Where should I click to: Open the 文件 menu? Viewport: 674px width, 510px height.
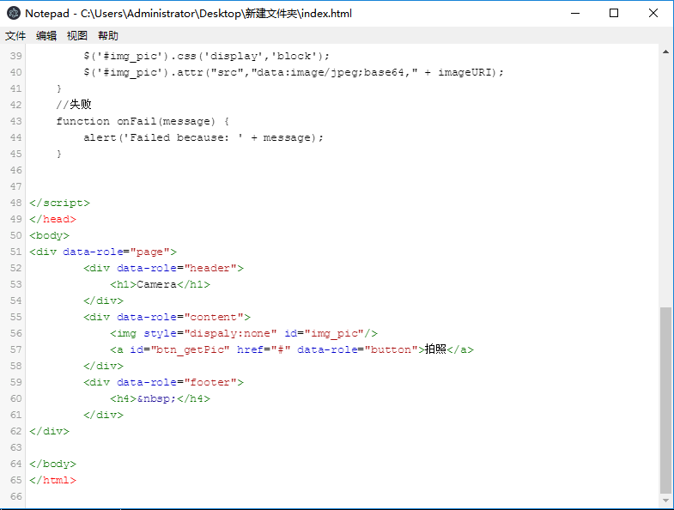coord(15,36)
